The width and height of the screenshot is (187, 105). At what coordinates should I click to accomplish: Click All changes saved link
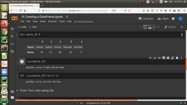coord(83,21)
